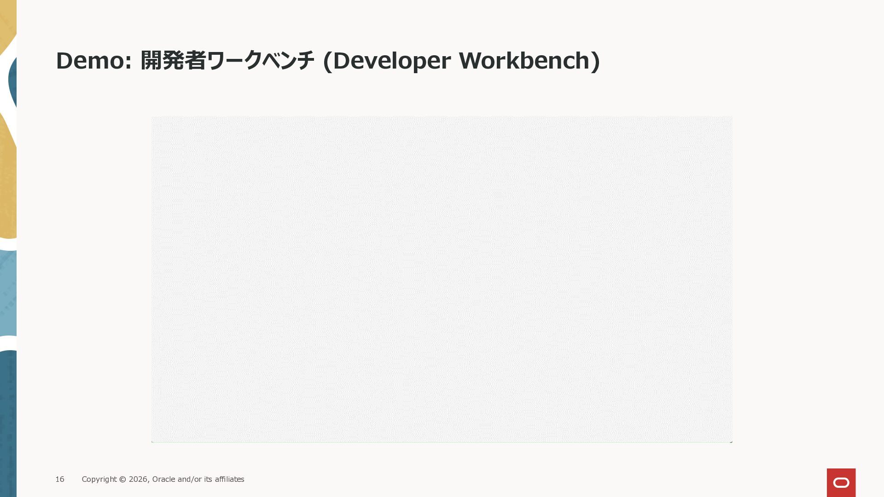Click the red Oracle logo icon
Viewport: 884px width, 497px height.
coord(841,482)
